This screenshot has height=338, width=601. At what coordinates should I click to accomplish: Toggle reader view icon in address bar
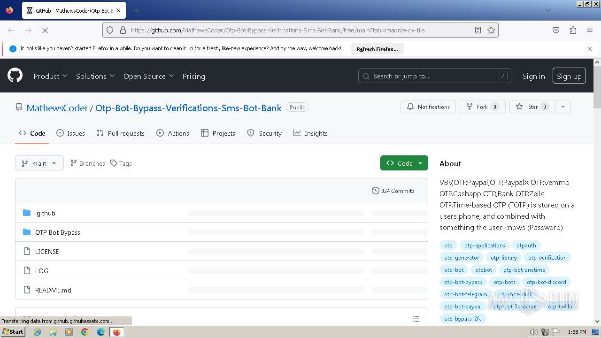[478, 30]
